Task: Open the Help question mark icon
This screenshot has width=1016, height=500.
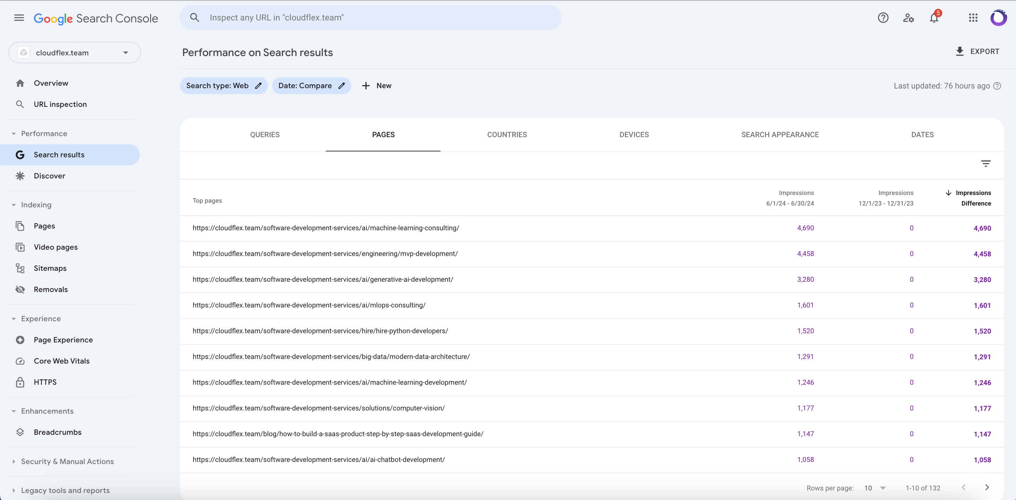Action: 883,18
